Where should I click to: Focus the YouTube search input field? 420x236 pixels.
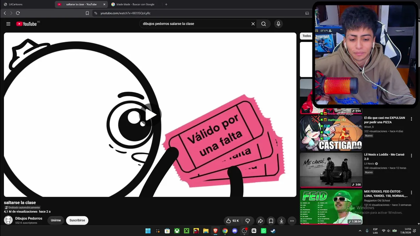point(195,24)
